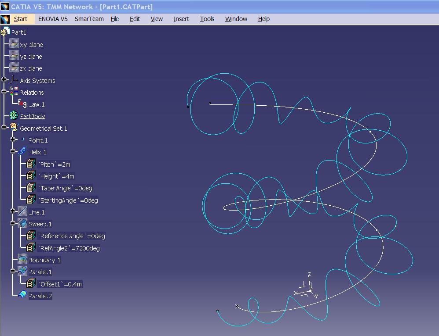Click the Line.1 icon
Viewport: 439px width, 336px height.
point(22,211)
